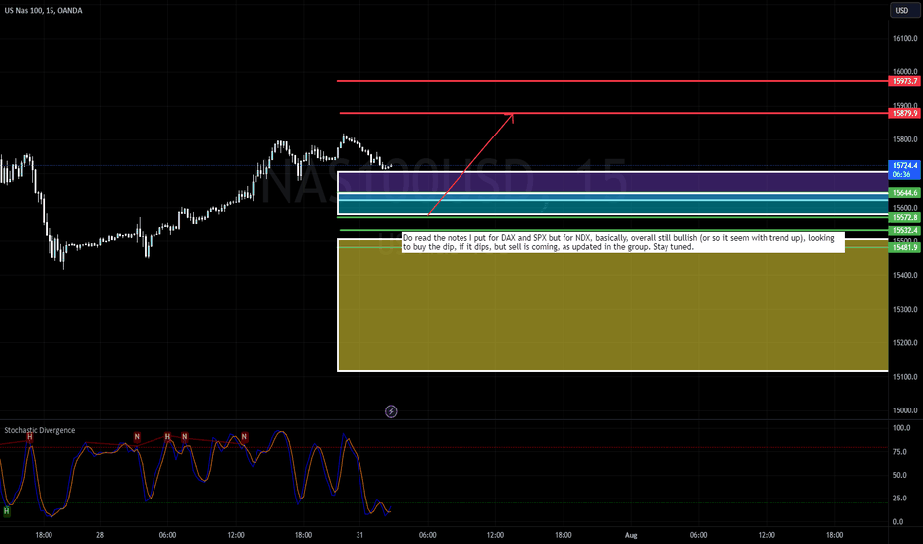Select the white note starting "Do read the notes"

coord(623,243)
